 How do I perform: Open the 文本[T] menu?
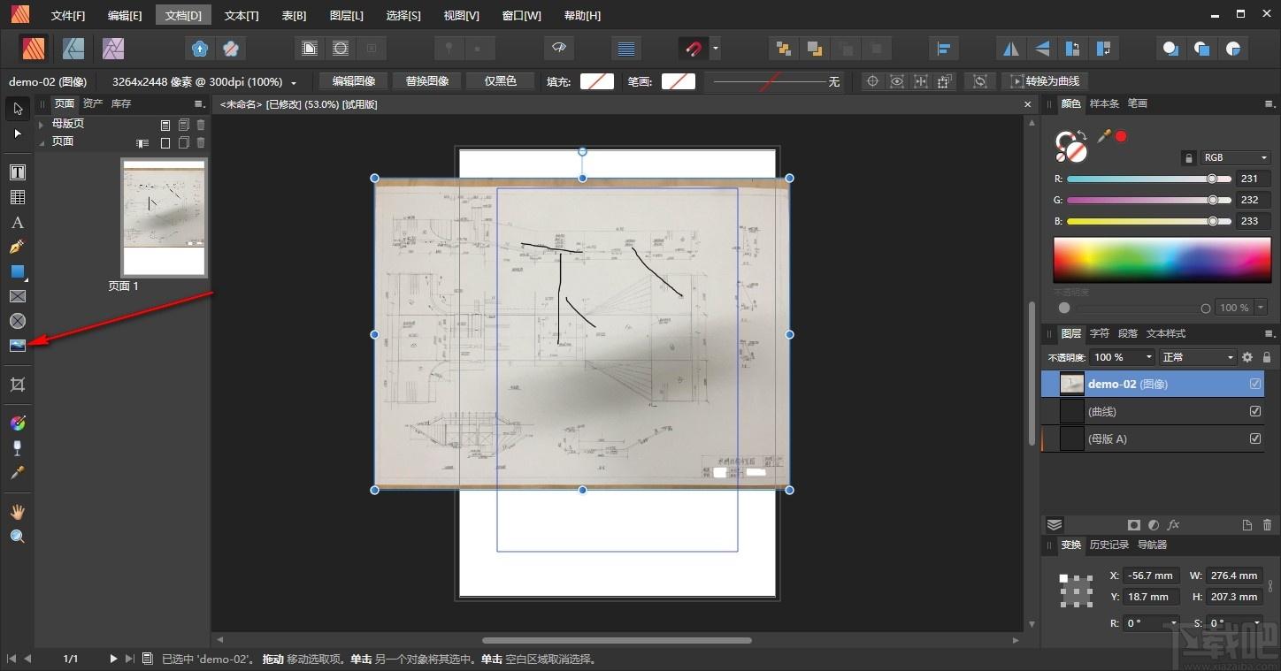coord(242,15)
